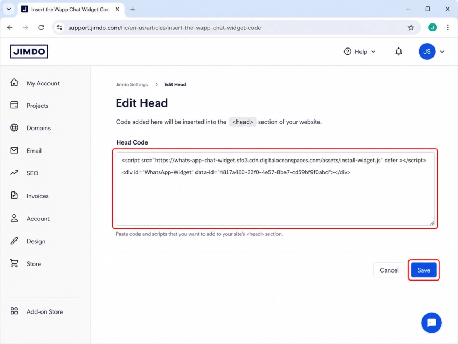Click the Paste code and scripts hint text
The width and height of the screenshot is (458, 344).
pyautogui.click(x=199, y=234)
